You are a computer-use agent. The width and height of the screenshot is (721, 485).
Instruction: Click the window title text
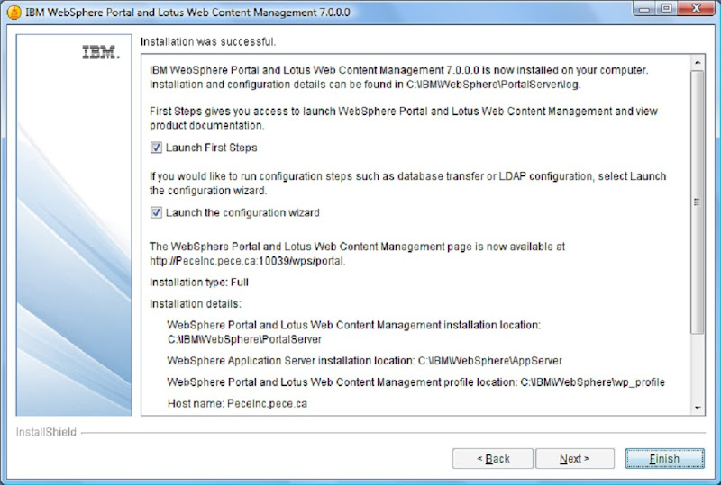click(187, 13)
